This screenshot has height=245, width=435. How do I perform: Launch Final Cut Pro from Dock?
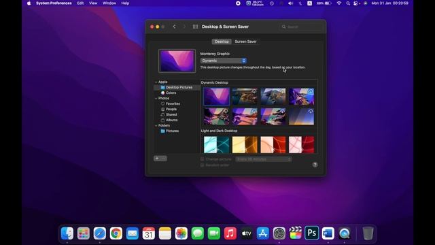point(296,233)
